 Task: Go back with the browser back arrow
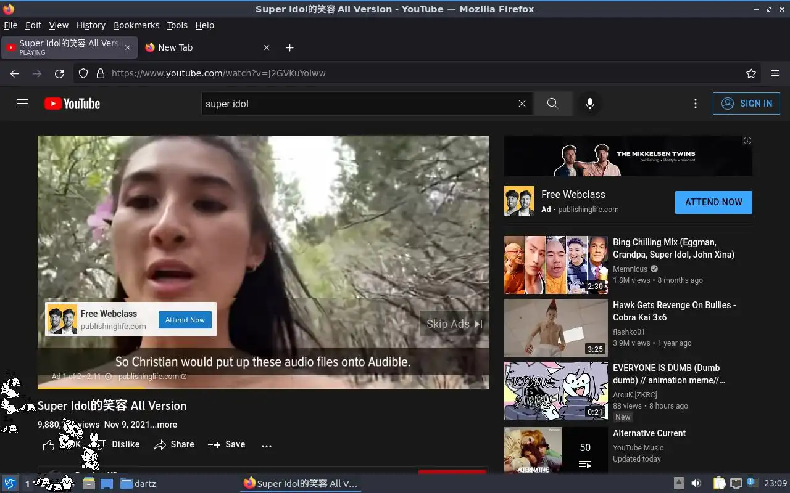tap(15, 73)
